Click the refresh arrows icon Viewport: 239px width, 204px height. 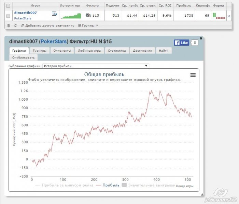[x=15, y=26]
